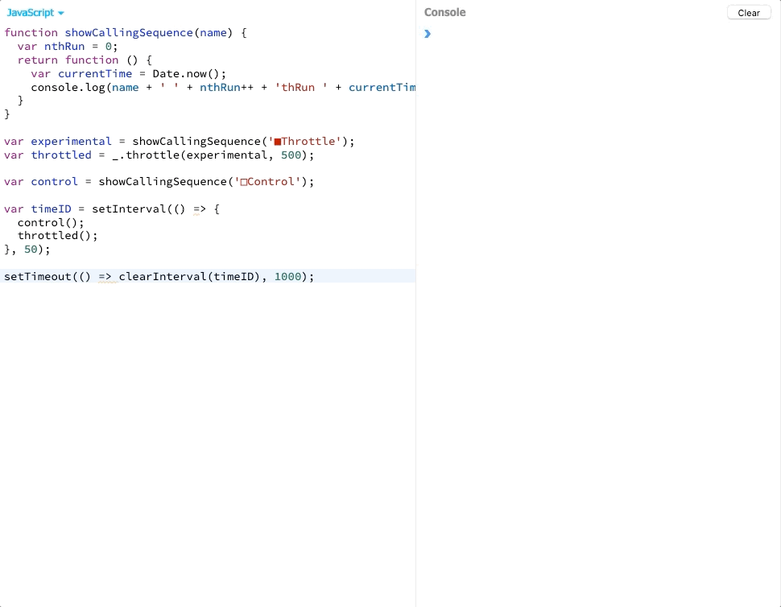Click the Console panel heading

click(x=444, y=12)
